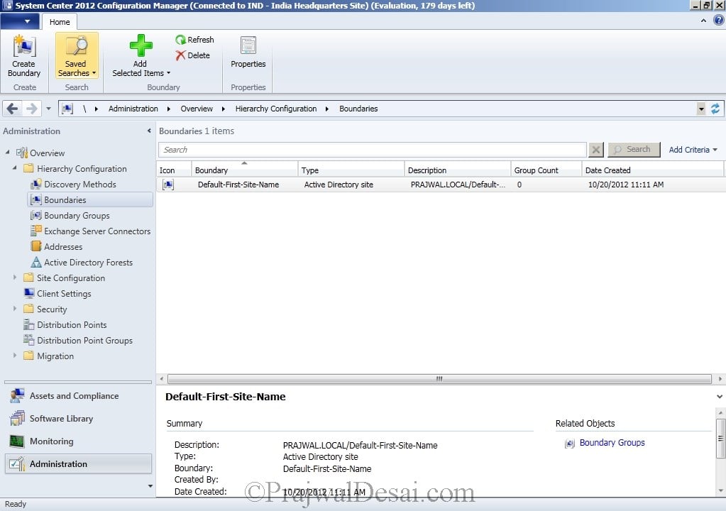Sort by the Group Count column header

coord(546,170)
